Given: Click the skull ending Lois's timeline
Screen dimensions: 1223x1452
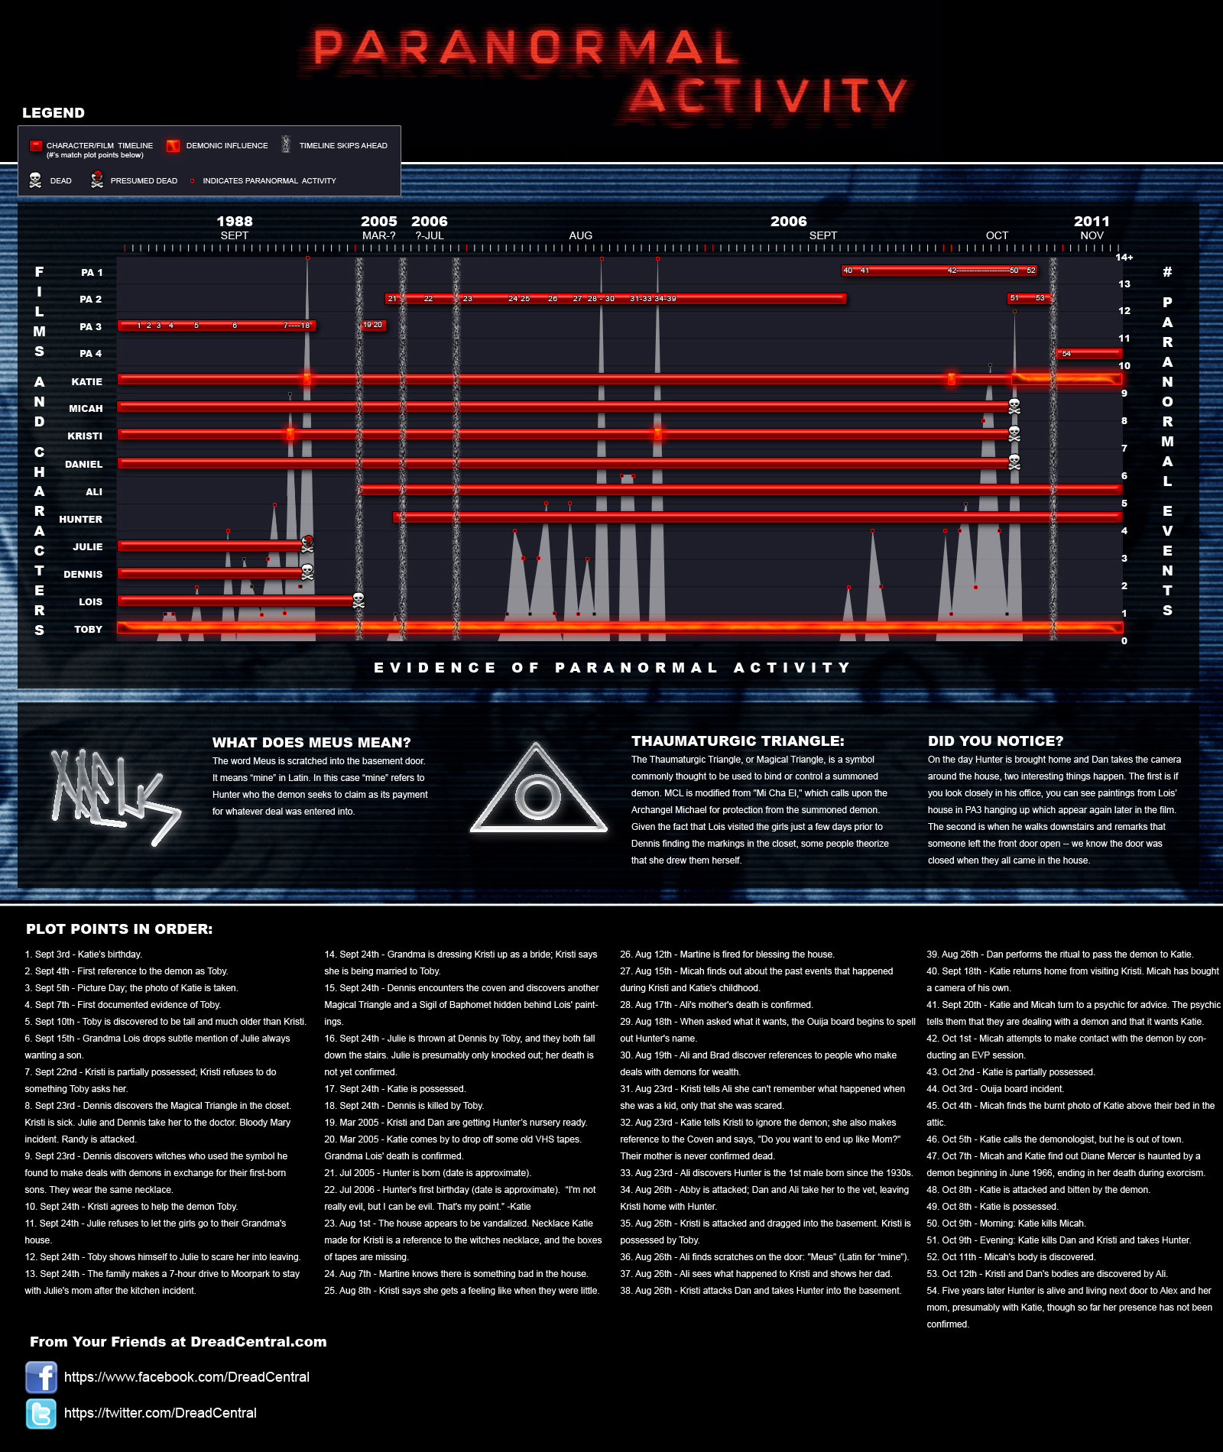Looking at the screenshot, I should (358, 601).
